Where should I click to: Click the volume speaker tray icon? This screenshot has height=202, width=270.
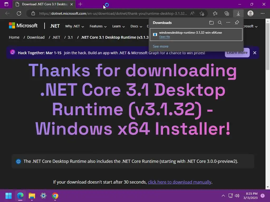(237, 196)
